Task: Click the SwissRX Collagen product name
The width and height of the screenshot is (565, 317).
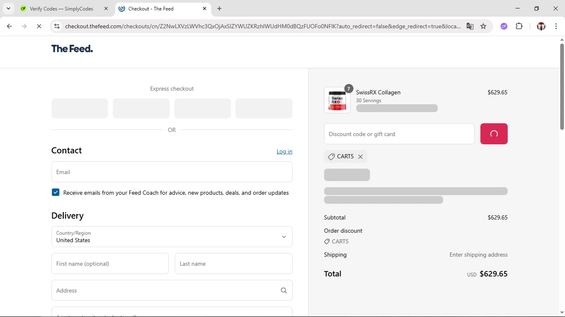Action: coord(378,93)
